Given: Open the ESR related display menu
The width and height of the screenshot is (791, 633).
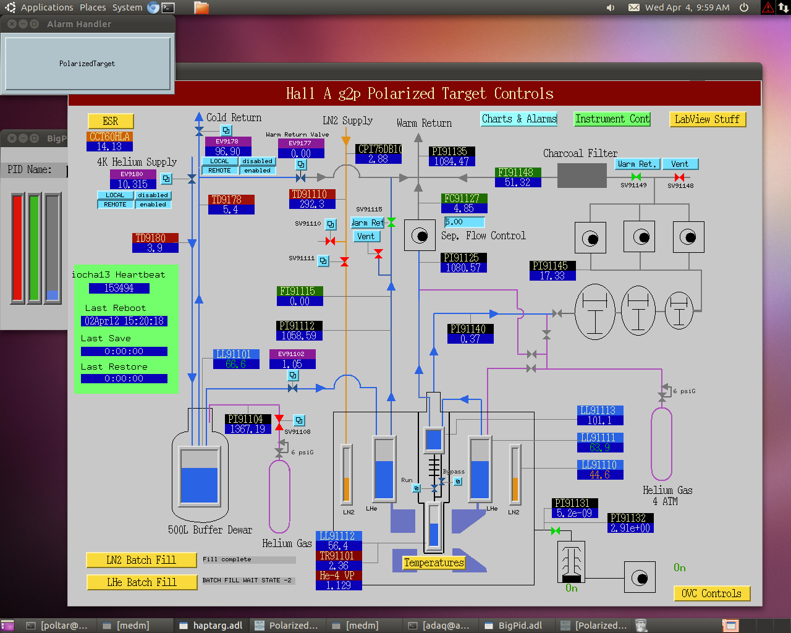Looking at the screenshot, I should point(111,121).
